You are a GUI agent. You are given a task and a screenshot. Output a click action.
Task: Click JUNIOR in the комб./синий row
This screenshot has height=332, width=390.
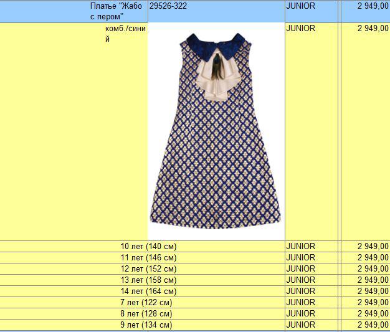tap(301, 29)
